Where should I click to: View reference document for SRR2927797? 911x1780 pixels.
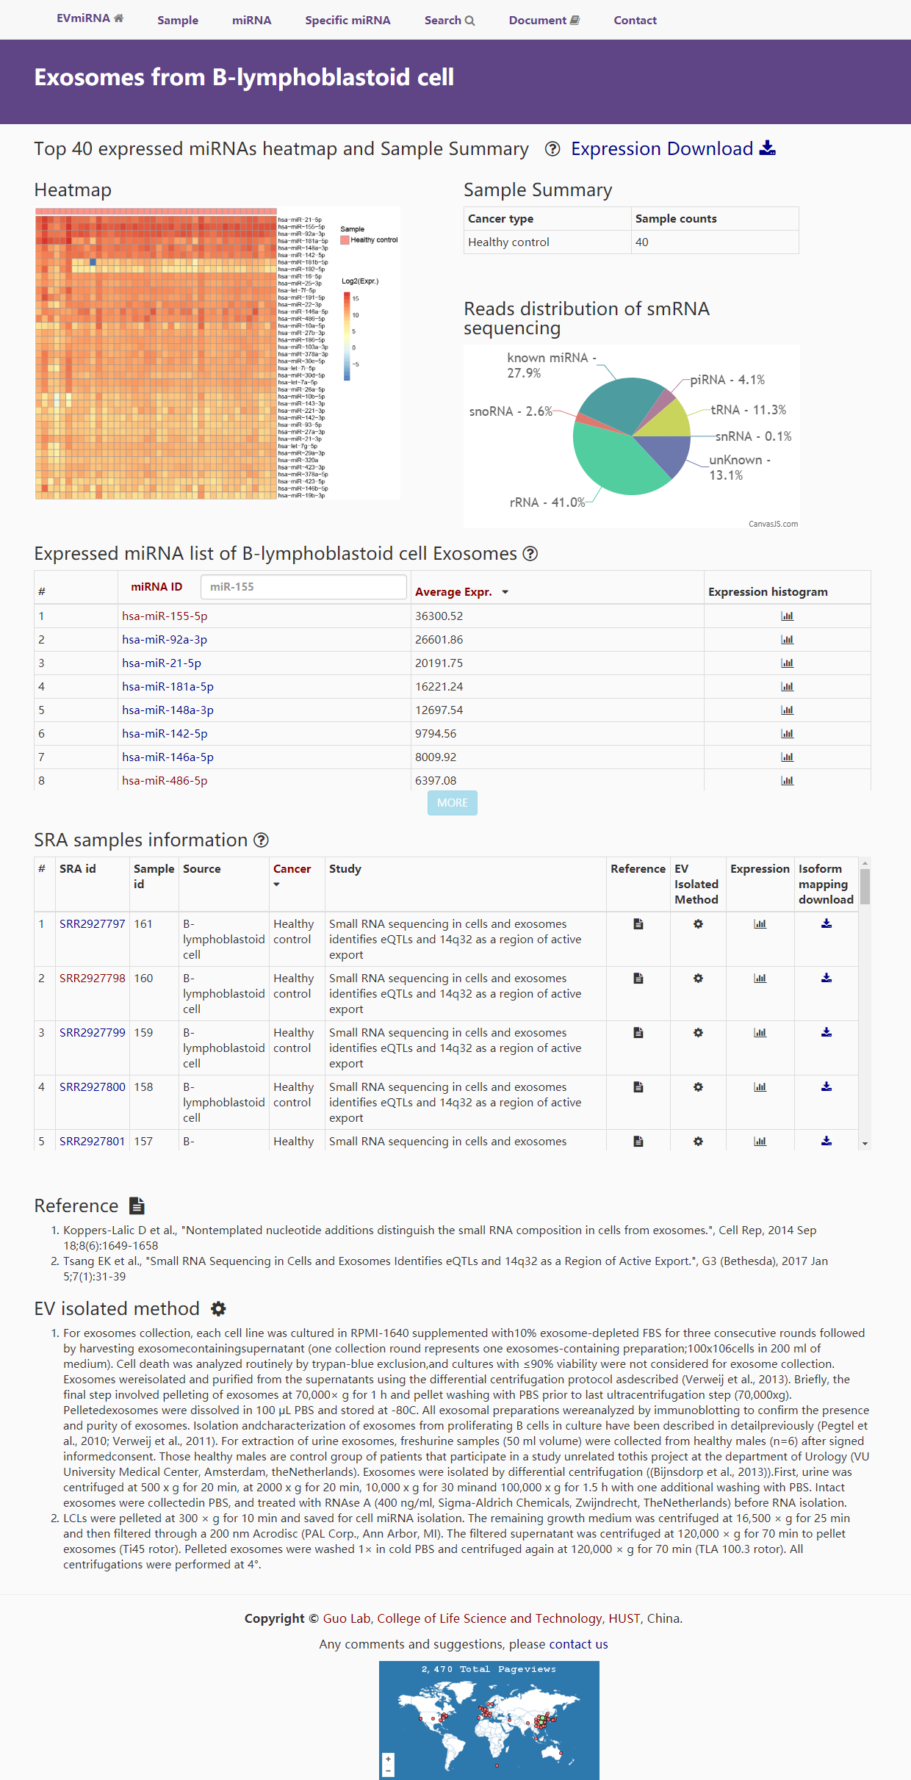click(638, 924)
